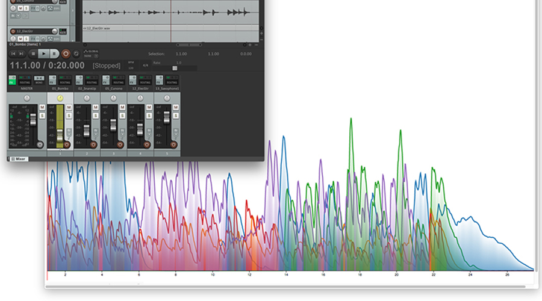Viewport: 542px width, 301px height.
Task: Open the MASTER track FX button
Action: coord(12,80)
